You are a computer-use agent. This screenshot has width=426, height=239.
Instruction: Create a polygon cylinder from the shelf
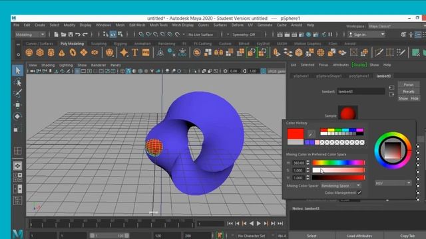pos(51,52)
